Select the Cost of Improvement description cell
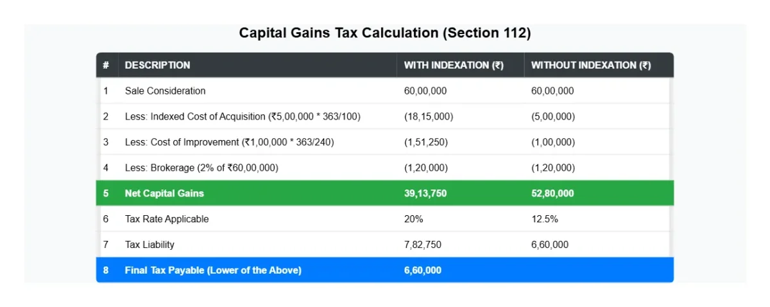Image resolution: width=770 pixels, height=307 pixels. (x=229, y=142)
